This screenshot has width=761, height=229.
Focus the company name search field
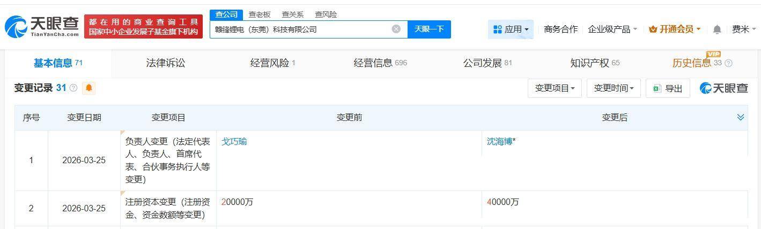coord(300,29)
